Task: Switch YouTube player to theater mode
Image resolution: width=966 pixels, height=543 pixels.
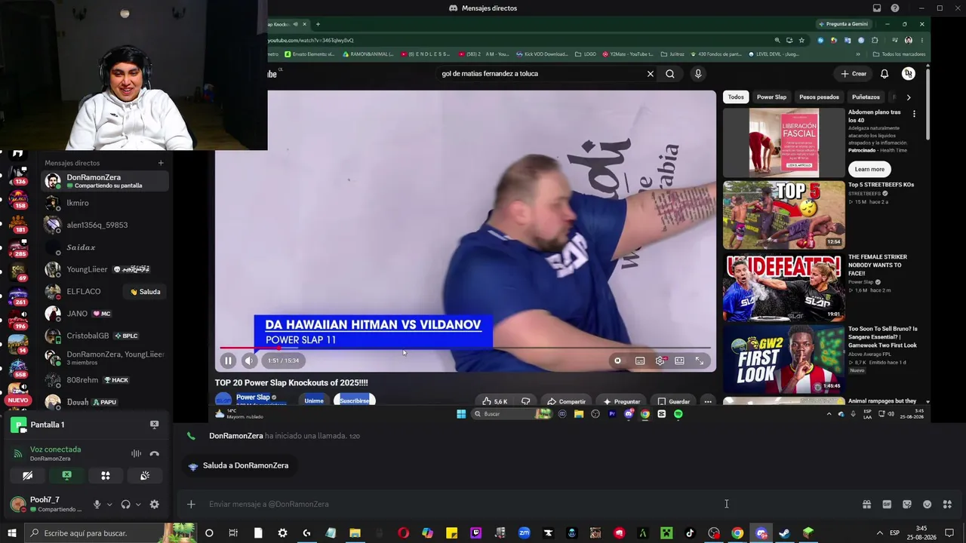Action: coord(679,360)
